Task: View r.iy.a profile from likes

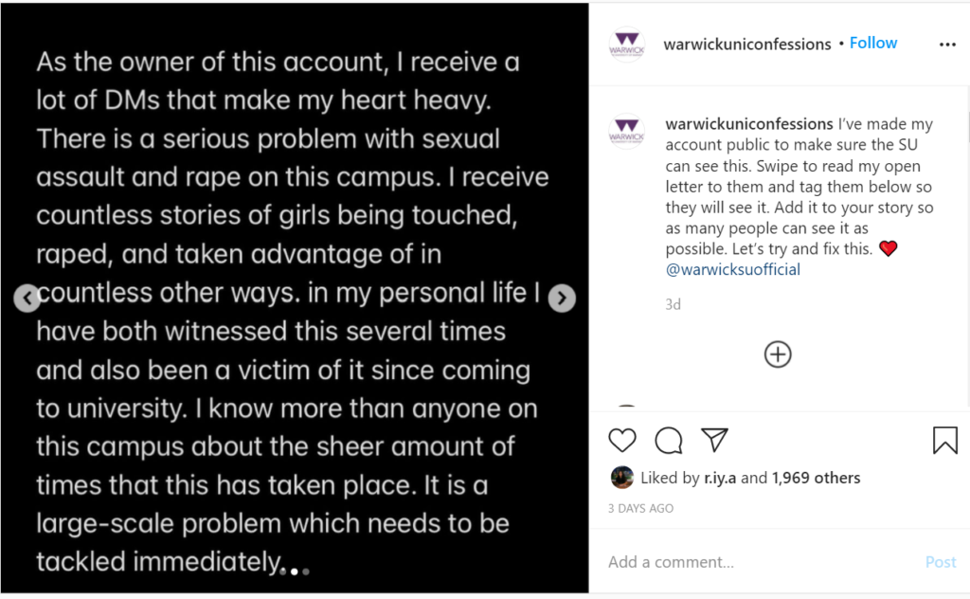Action: [x=720, y=478]
